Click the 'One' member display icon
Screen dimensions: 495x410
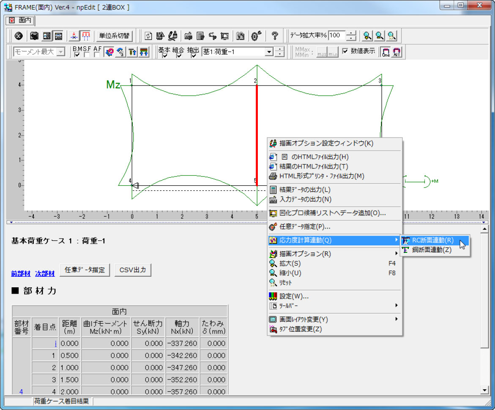[x=386, y=52]
